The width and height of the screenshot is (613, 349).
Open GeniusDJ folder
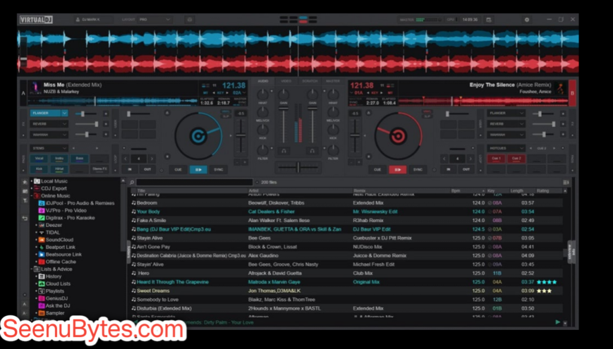56,298
